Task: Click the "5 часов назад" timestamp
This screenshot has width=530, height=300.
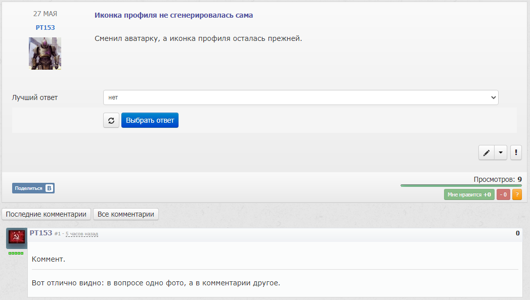Action: click(x=82, y=234)
